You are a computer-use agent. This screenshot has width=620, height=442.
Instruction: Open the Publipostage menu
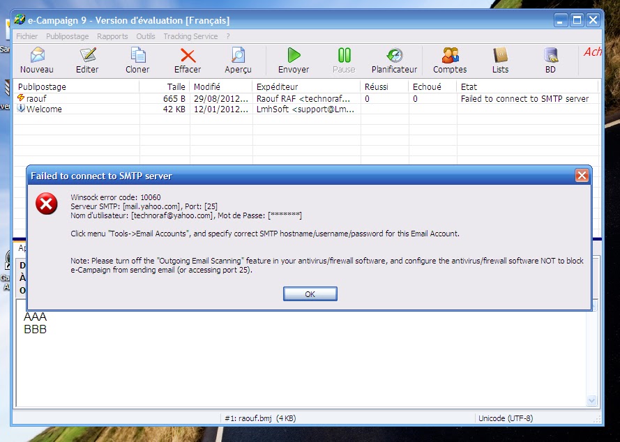click(x=67, y=36)
